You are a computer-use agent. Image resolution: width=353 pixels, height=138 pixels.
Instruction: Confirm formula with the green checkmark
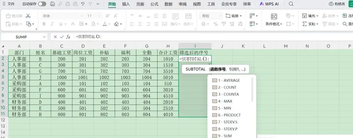62,37
